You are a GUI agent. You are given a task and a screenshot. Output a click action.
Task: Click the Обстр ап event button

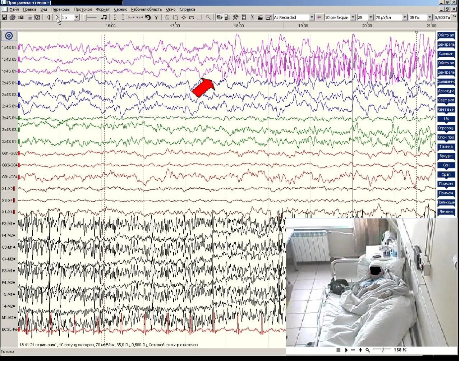pos(446,35)
